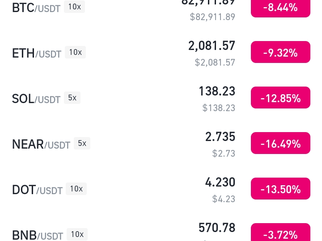Tap the -12.85% change button
The height and width of the screenshot is (241, 322).
click(x=280, y=98)
